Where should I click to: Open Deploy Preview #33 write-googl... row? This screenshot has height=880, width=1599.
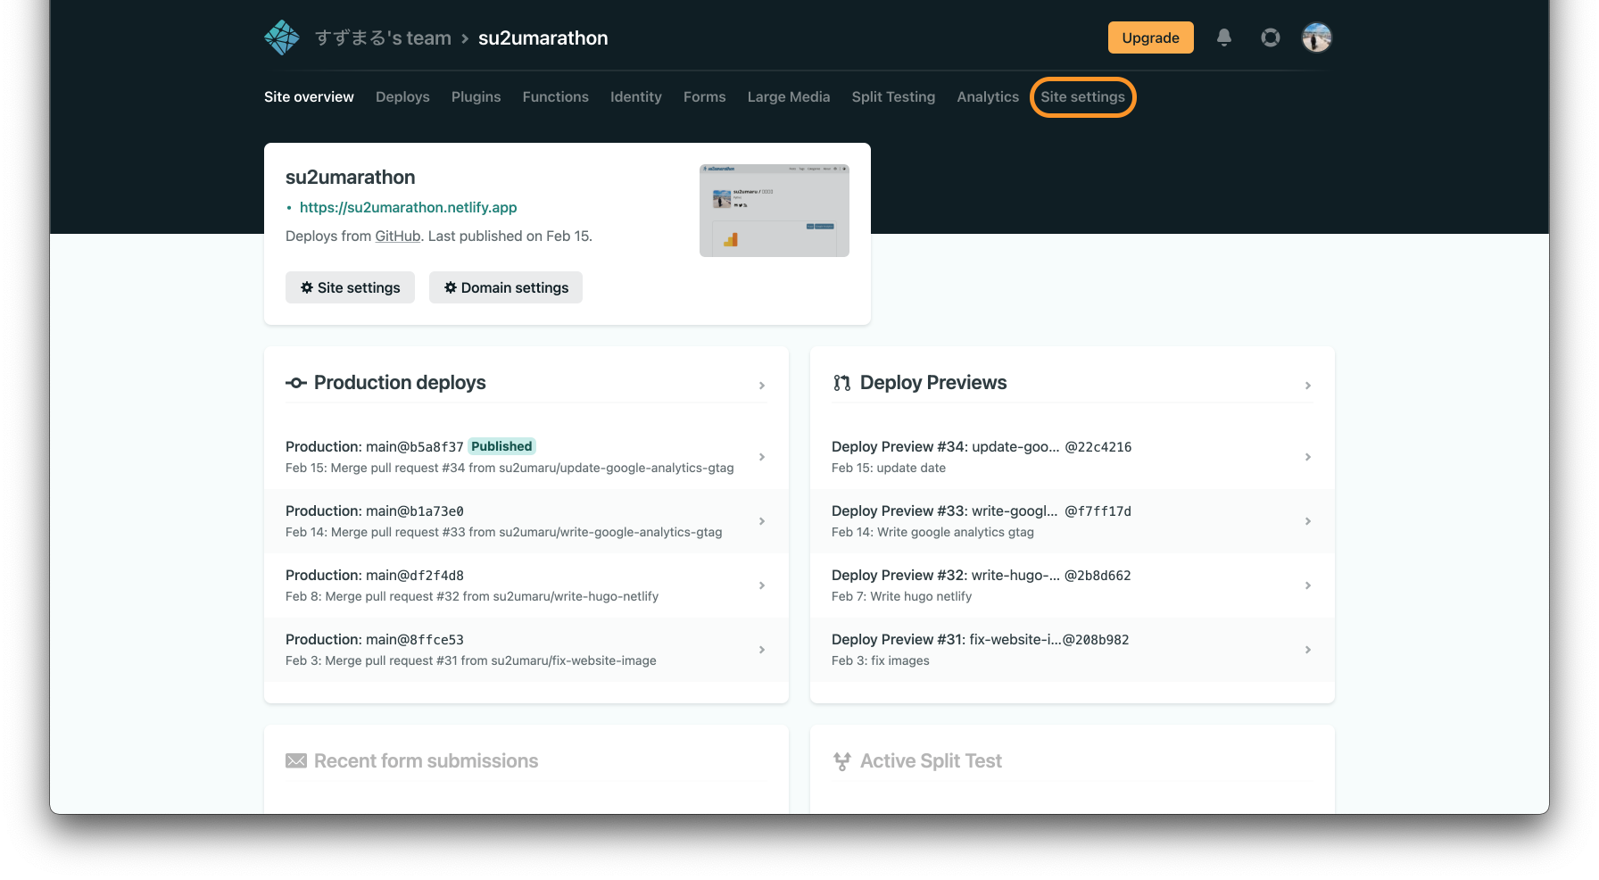(1073, 521)
